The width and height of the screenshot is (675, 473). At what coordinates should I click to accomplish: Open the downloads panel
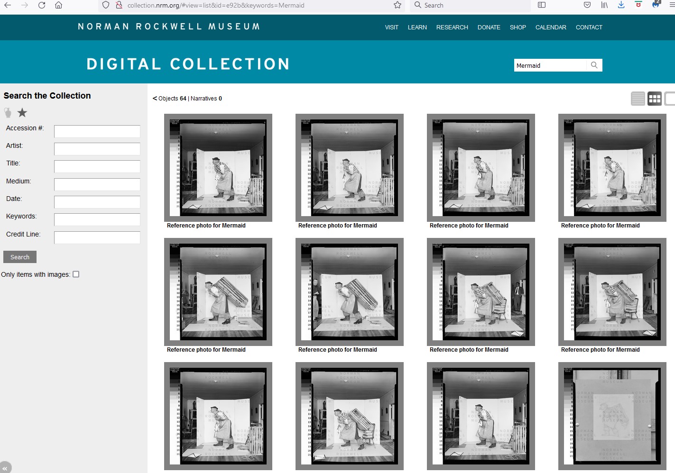(x=621, y=5)
